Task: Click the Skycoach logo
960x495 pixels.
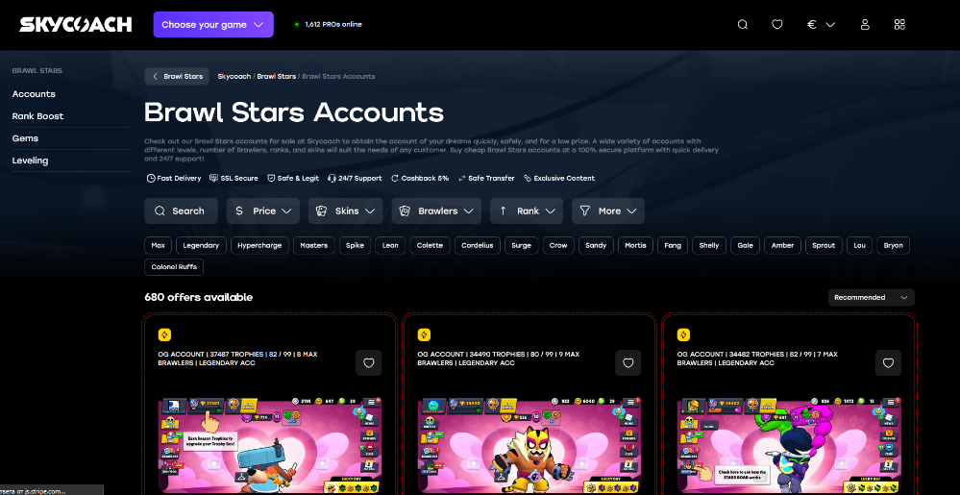Action: (x=75, y=24)
